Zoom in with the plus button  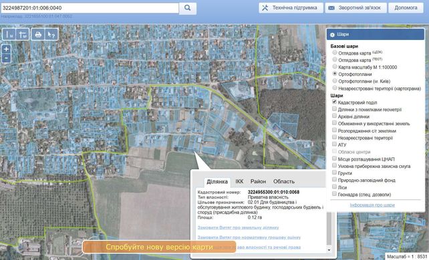(6, 49)
